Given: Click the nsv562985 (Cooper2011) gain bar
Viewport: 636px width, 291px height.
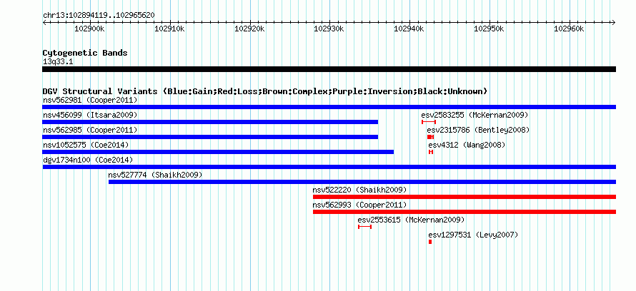Looking at the screenshot, I should 210,137.
